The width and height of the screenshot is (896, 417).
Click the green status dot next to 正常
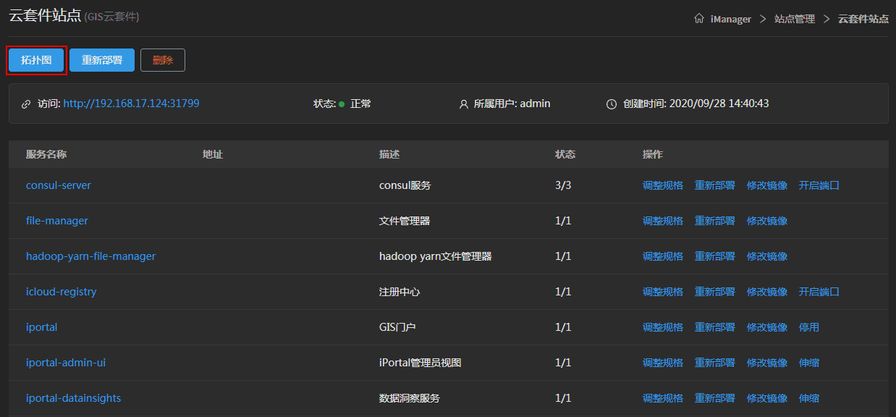pos(342,104)
